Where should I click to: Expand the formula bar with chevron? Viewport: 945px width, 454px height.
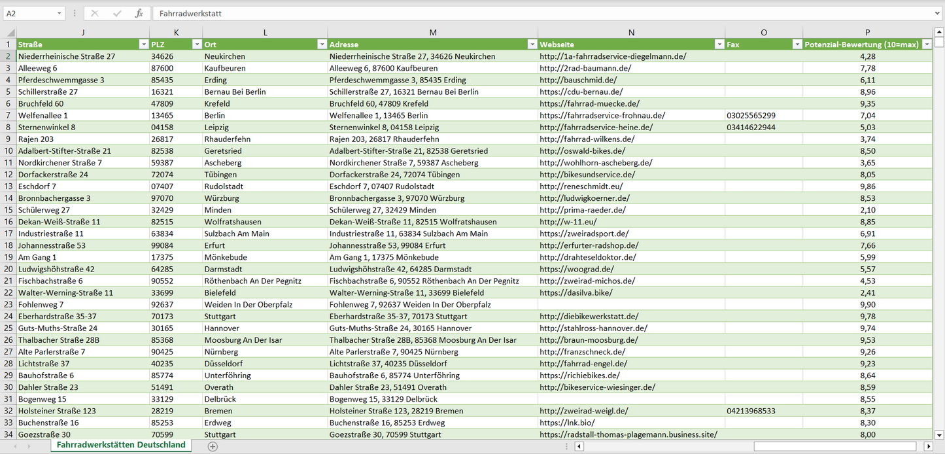[938, 13]
